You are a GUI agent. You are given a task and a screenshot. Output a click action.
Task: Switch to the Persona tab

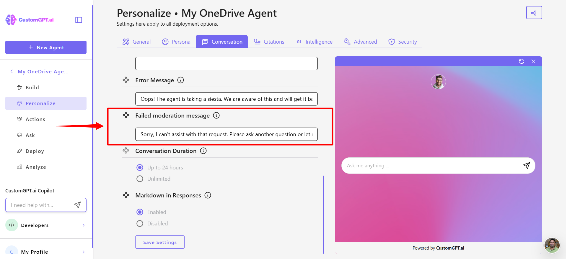(x=176, y=42)
